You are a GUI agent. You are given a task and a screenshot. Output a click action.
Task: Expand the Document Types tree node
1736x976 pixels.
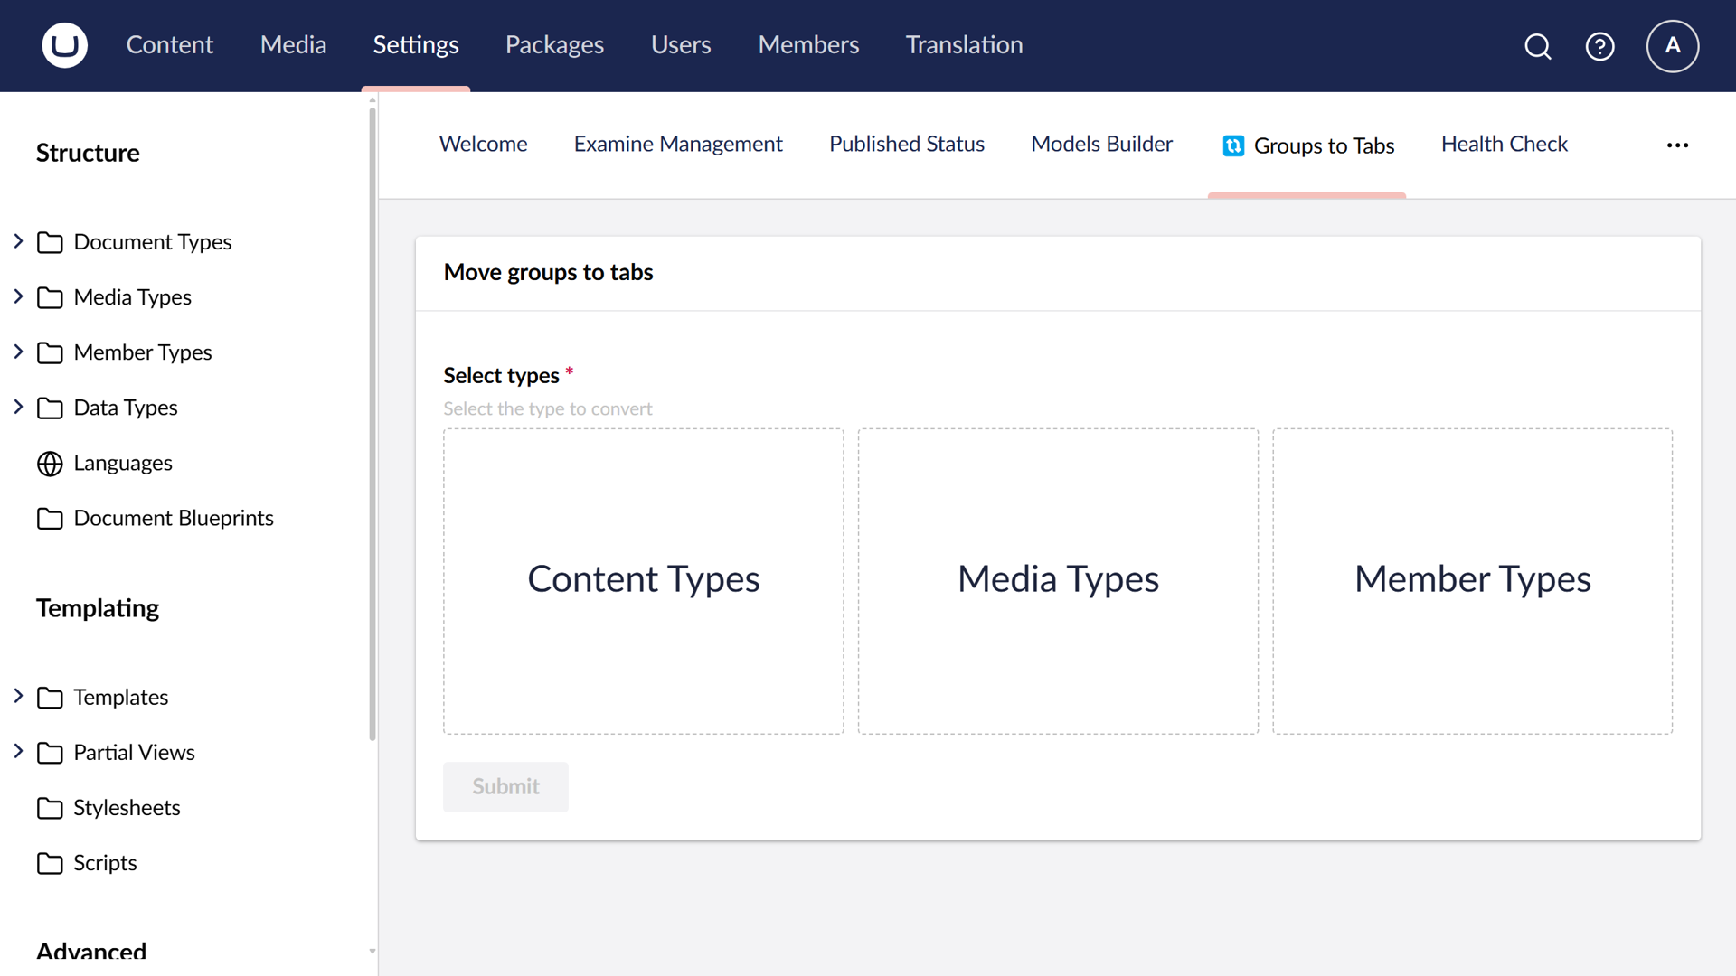[x=18, y=240]
